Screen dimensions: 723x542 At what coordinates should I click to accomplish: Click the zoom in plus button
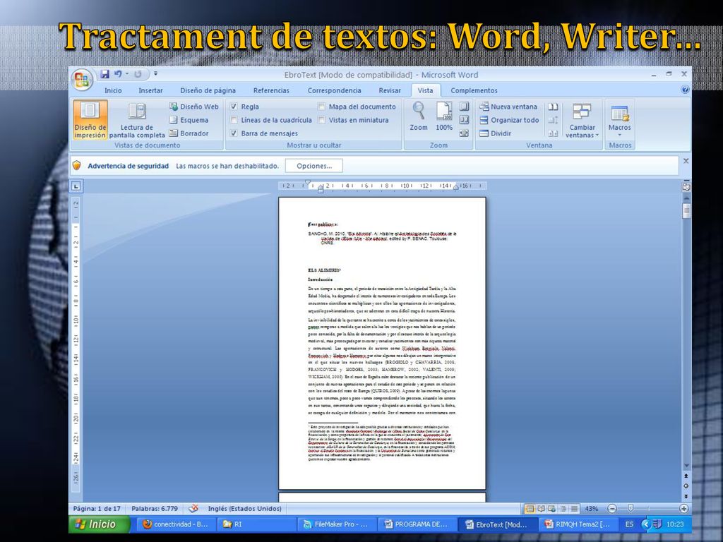(683, 509)
